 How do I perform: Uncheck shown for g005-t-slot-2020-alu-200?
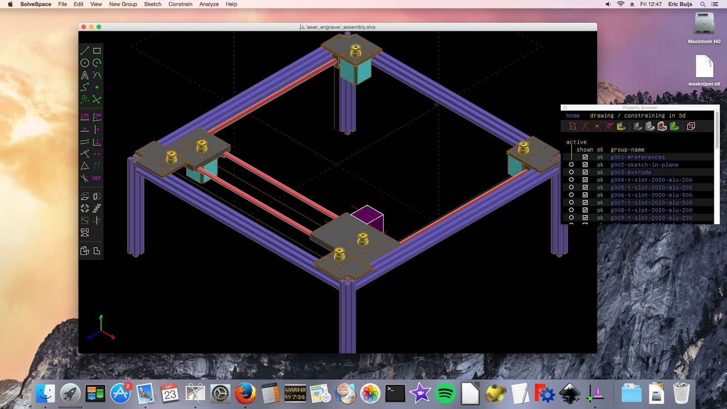click(584, 187)
